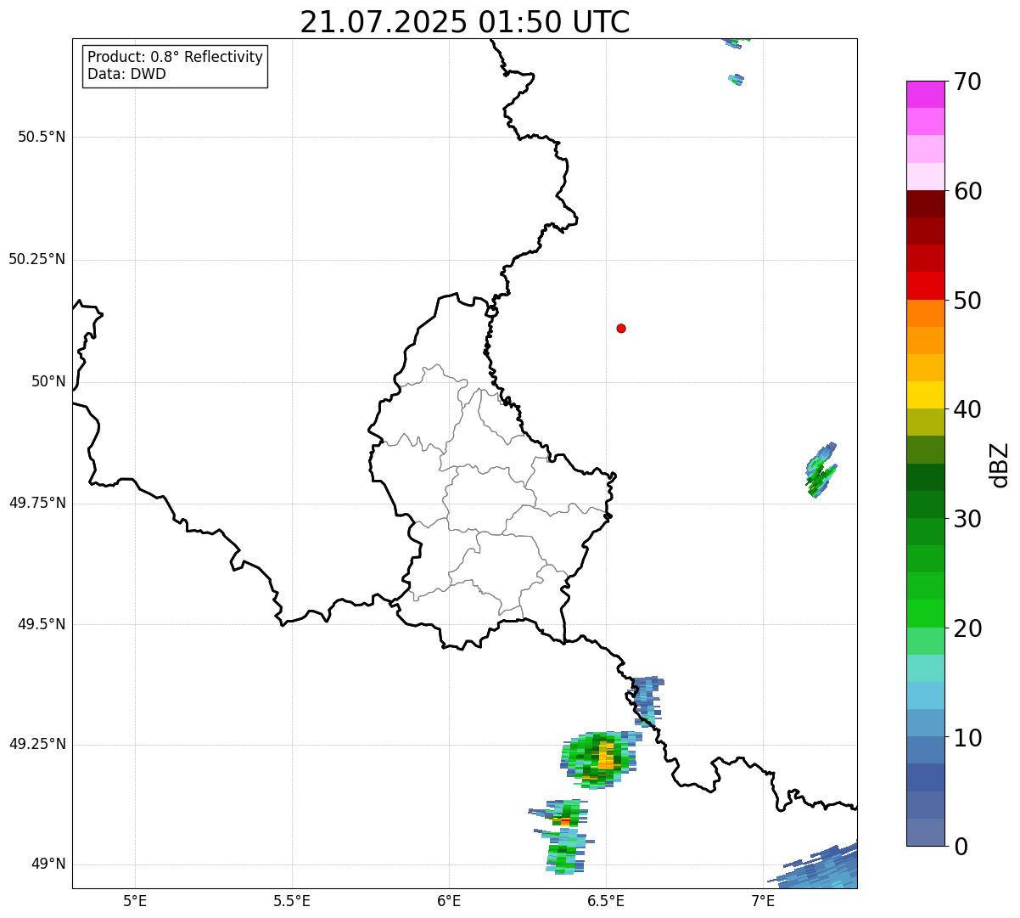Click the colorbar label 70
Viewport: 1020px width, 918px height.
(967, 82)
